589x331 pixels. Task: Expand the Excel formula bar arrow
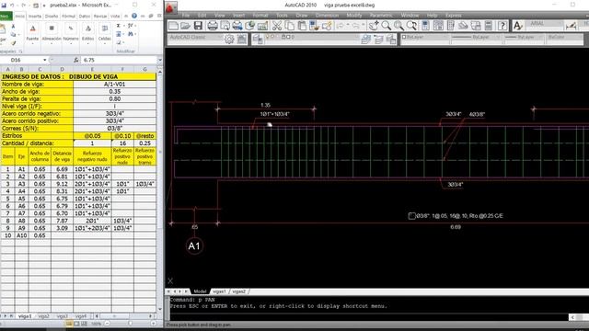(160, 60)
